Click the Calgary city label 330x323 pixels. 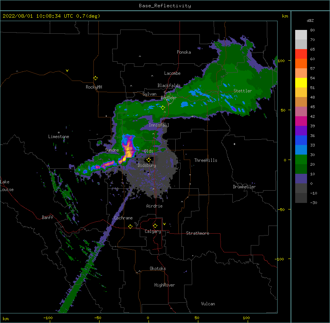point(153,231)
